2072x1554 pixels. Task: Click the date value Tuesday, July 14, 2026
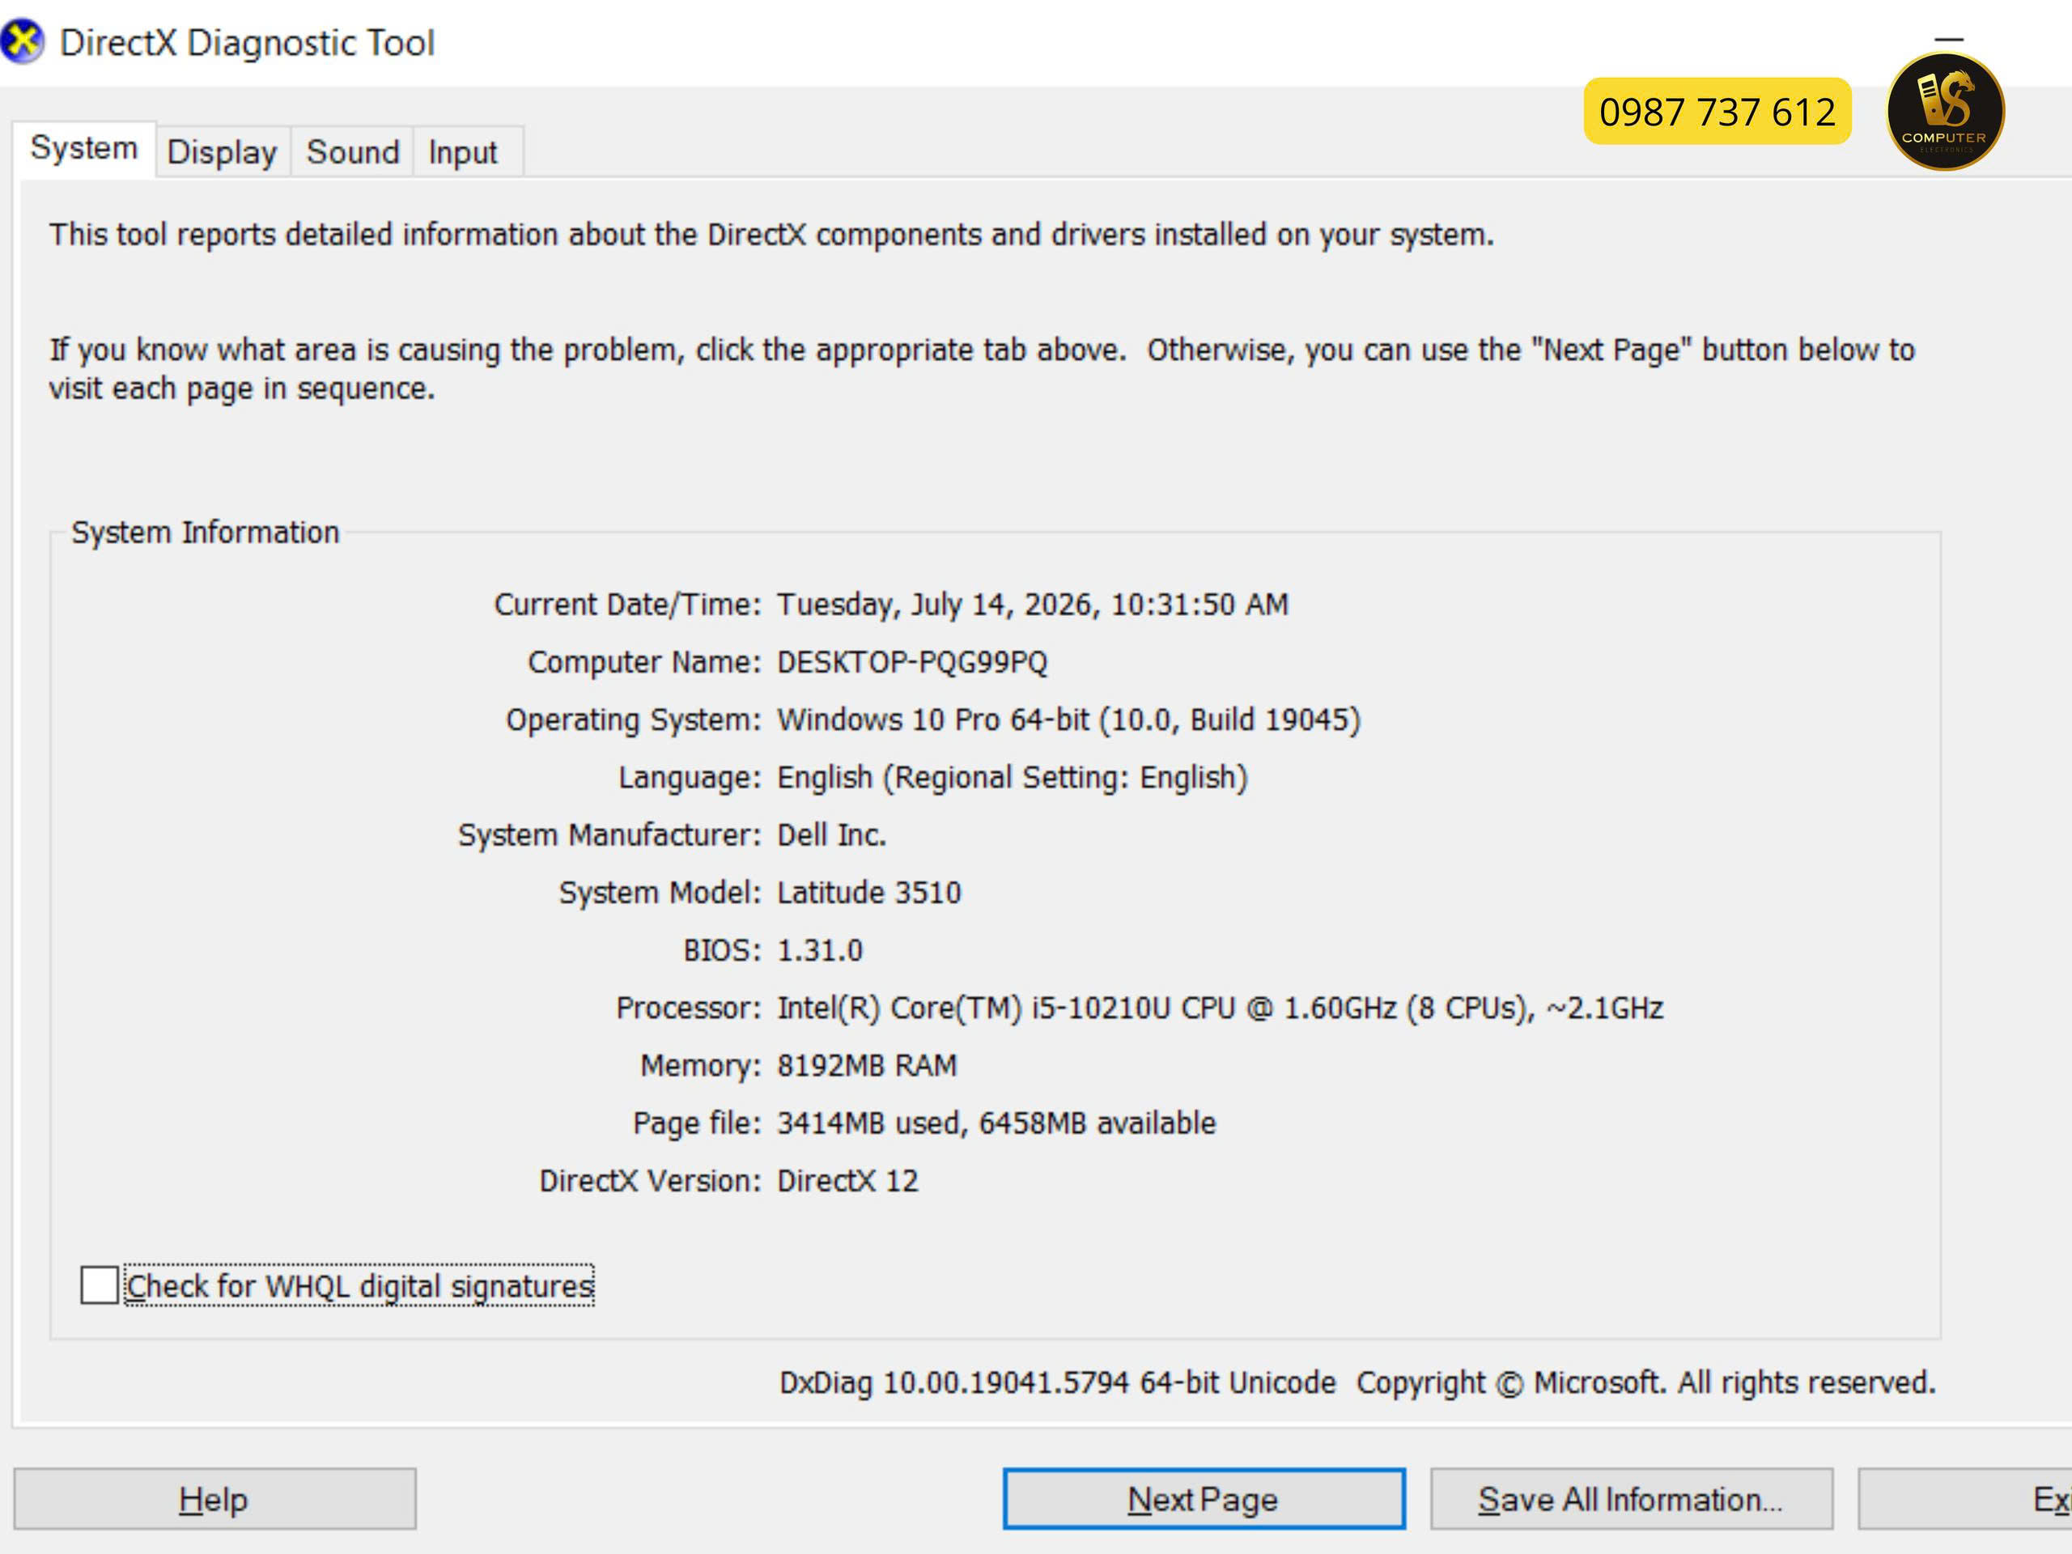[x=1032, y=605]
